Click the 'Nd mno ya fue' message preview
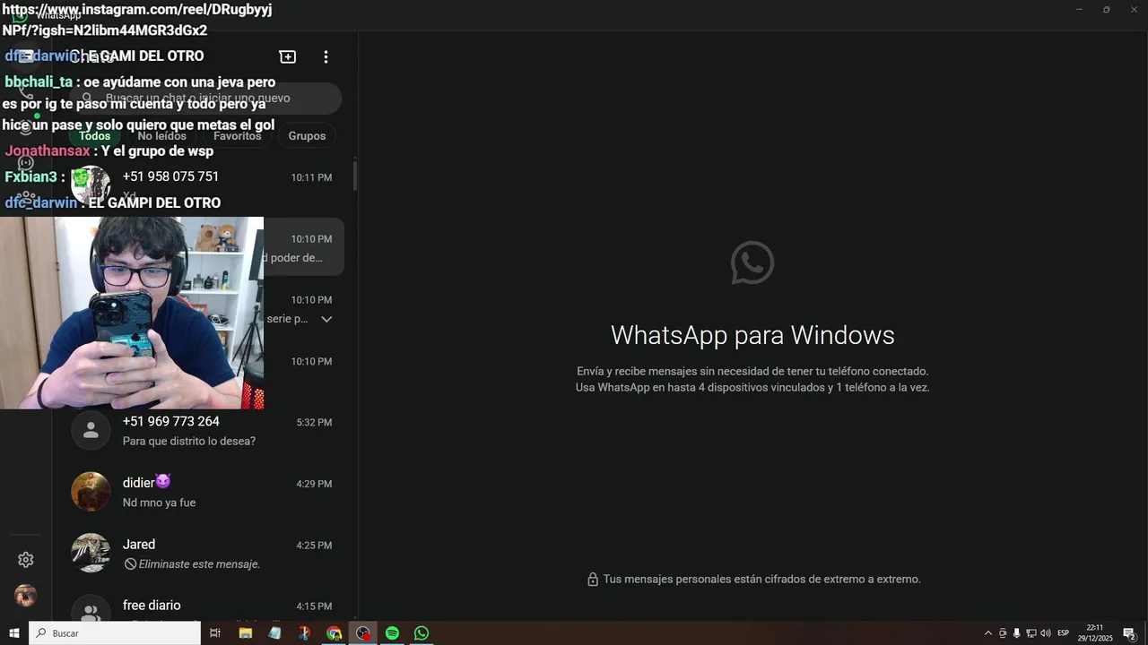 (x=159, y=503)
